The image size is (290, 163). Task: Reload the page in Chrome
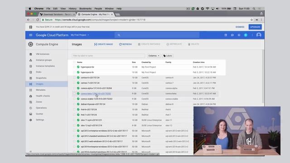(38, 20)
